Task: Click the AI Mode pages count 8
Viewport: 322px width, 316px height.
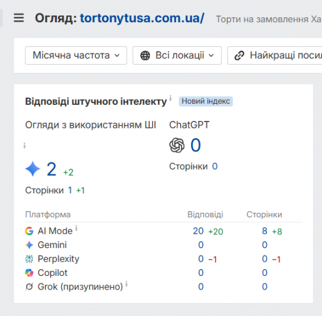Action: pyautogui.click(x=265, y=231)
